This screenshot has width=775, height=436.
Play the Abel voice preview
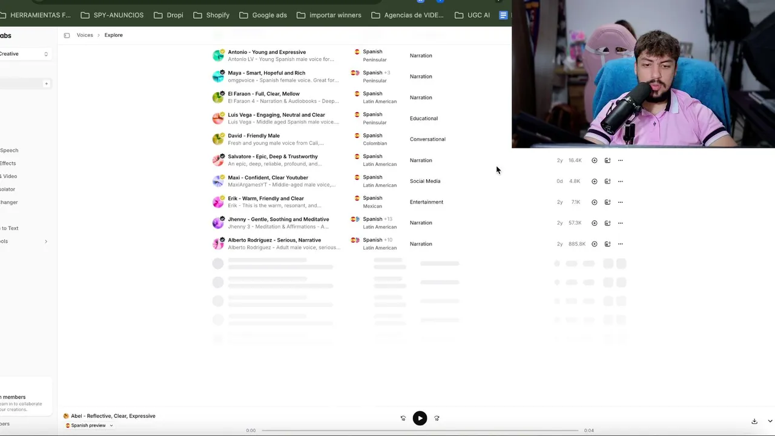coord(420,418)
